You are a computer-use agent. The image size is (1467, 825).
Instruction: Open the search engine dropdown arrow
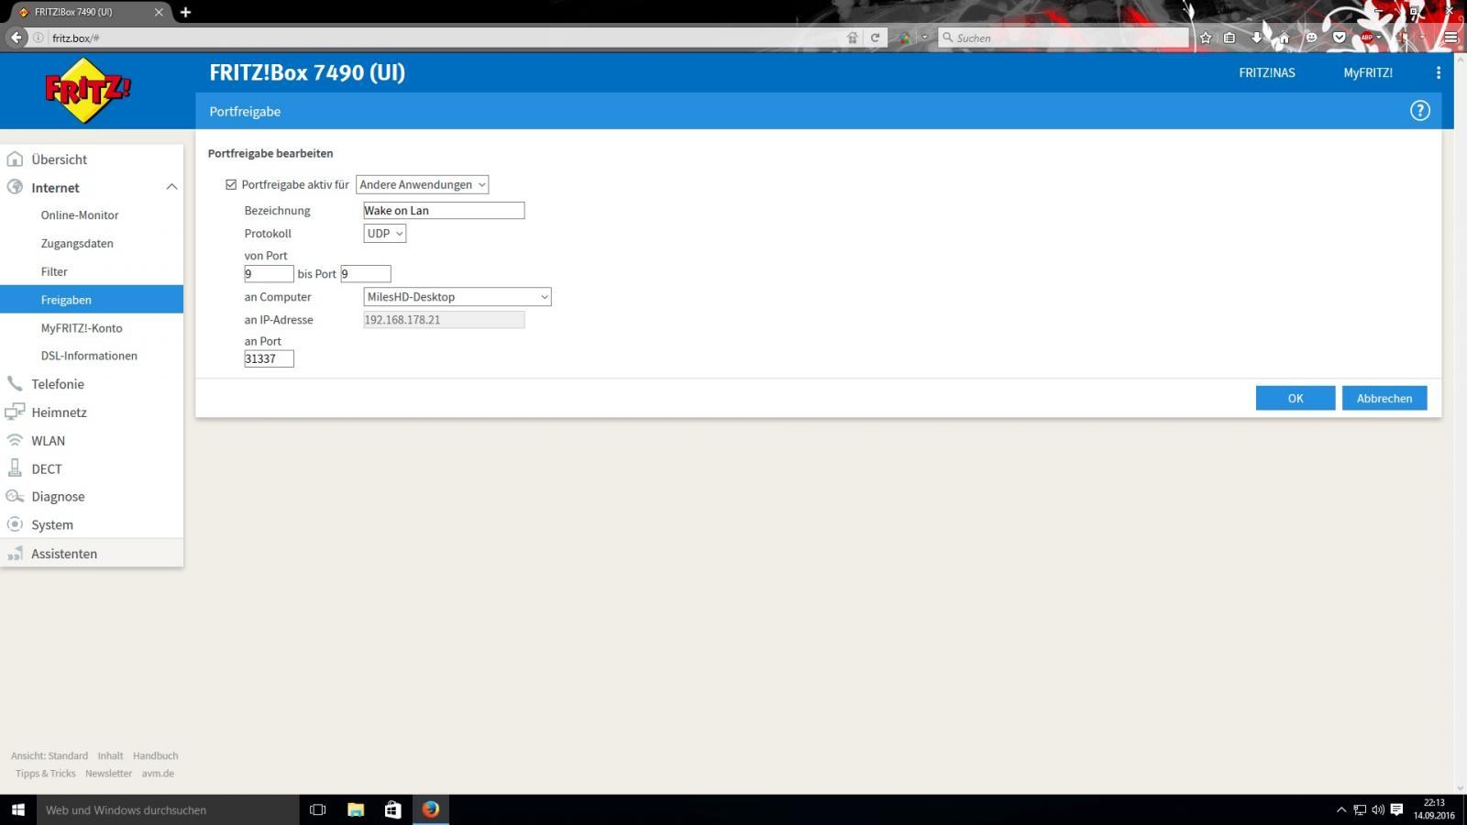click(925, 38)
